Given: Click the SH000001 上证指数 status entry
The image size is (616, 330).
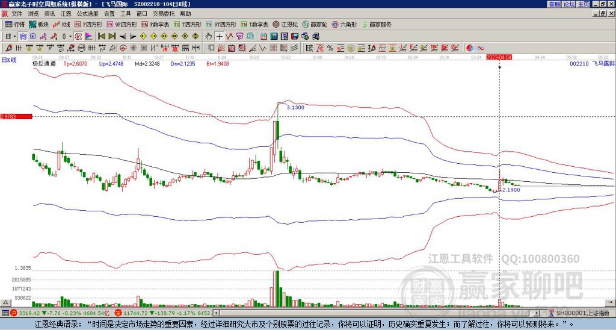Looking at the screenshot, I should (x=583, y=313).
